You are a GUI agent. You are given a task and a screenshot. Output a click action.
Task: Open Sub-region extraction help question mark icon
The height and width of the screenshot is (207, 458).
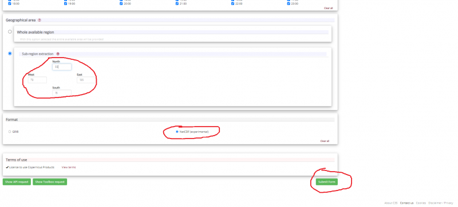[58, 54]
